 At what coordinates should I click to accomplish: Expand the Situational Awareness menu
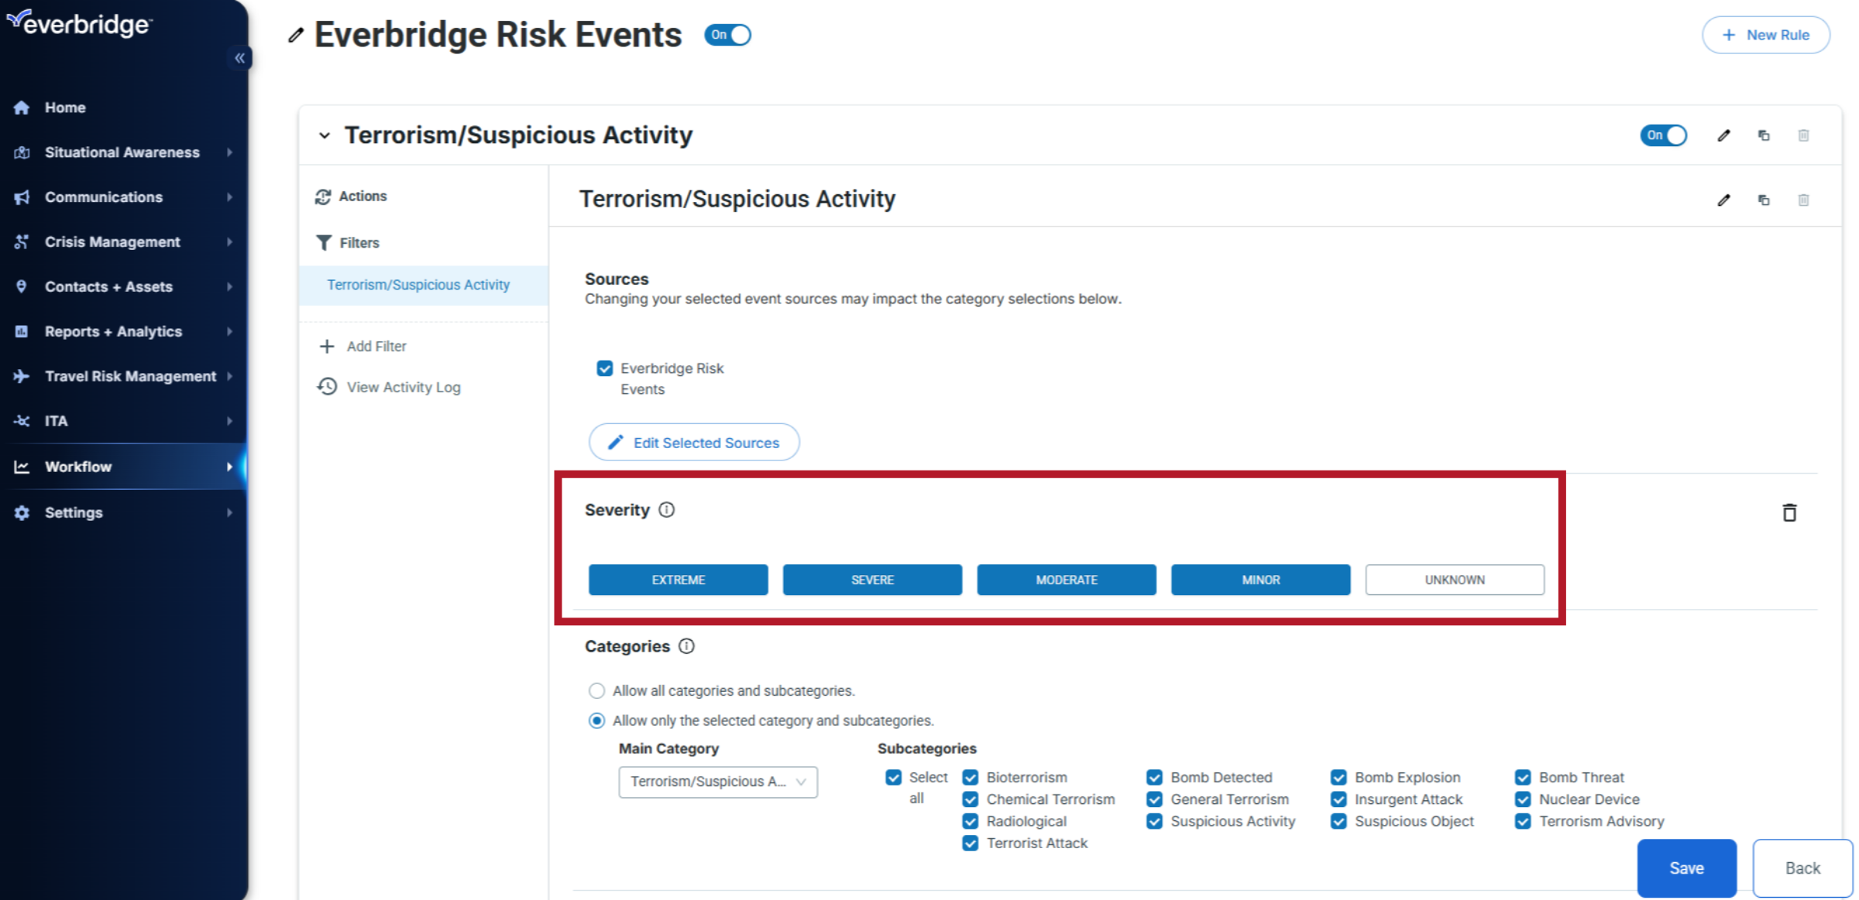(122, 152)
